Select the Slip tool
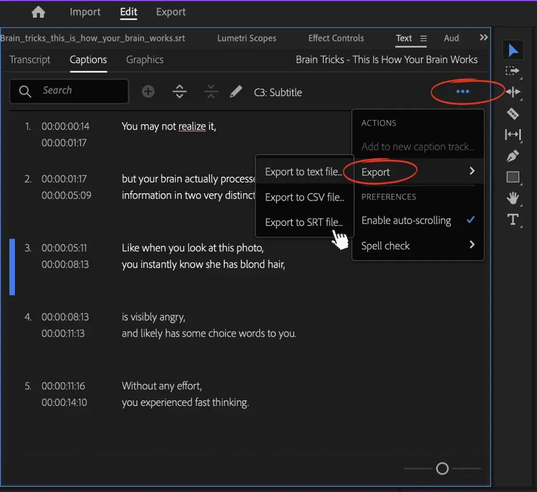The height and width of the screenshot is (492, 537). click(513, 134)
